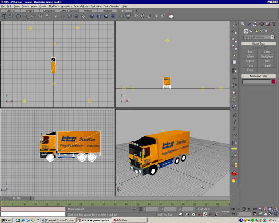
Task: Toggle the Geometry category button
Action: tap(246, 31)
